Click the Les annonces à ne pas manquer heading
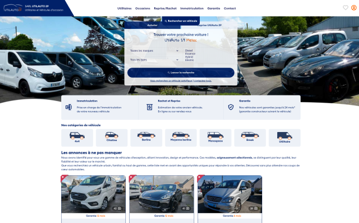The height and width of the screenshot is (223, 359). click(x=91, y=153)
